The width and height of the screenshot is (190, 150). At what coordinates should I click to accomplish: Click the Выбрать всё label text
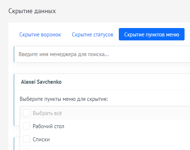pos(47,113)
